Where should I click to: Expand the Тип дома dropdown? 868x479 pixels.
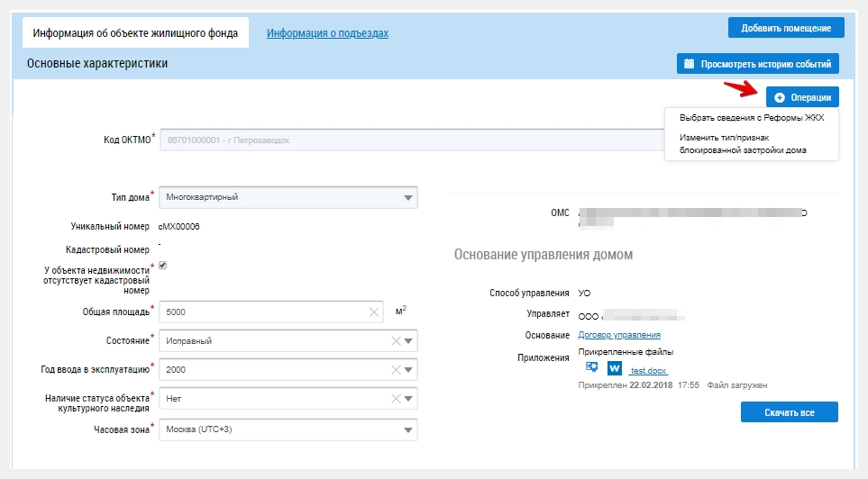(x=408, y=197)
